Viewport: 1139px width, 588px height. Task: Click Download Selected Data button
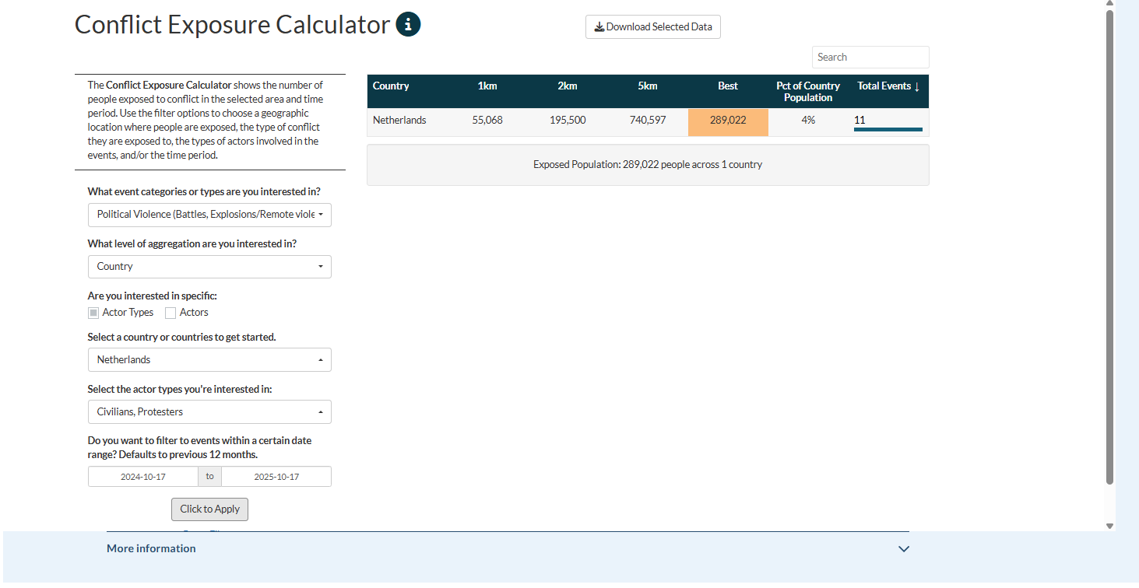click(653, 27)
